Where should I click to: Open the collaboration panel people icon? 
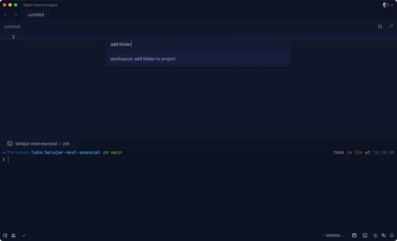tap(13, 235)
